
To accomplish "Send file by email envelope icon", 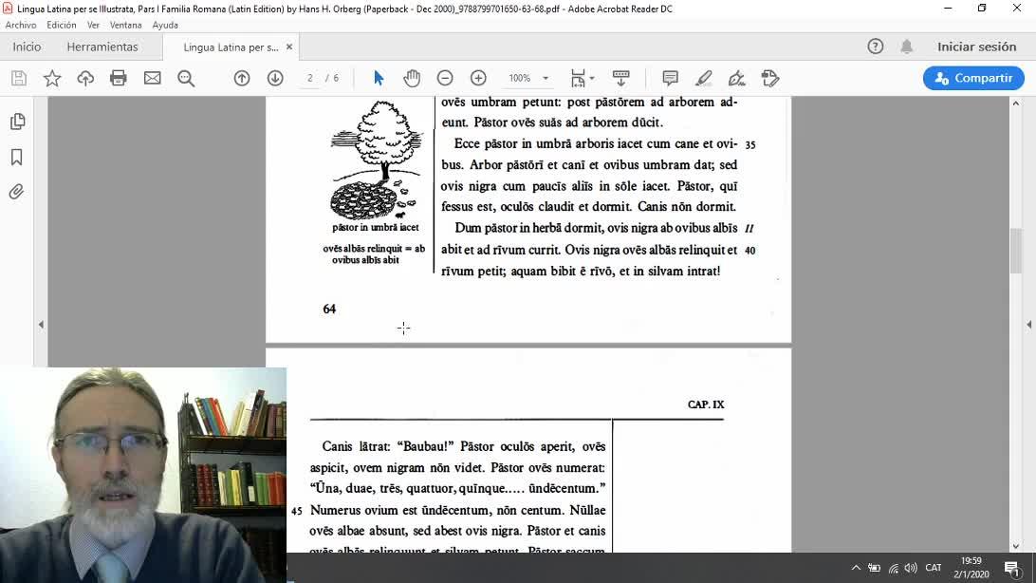I will pos(152,78).
